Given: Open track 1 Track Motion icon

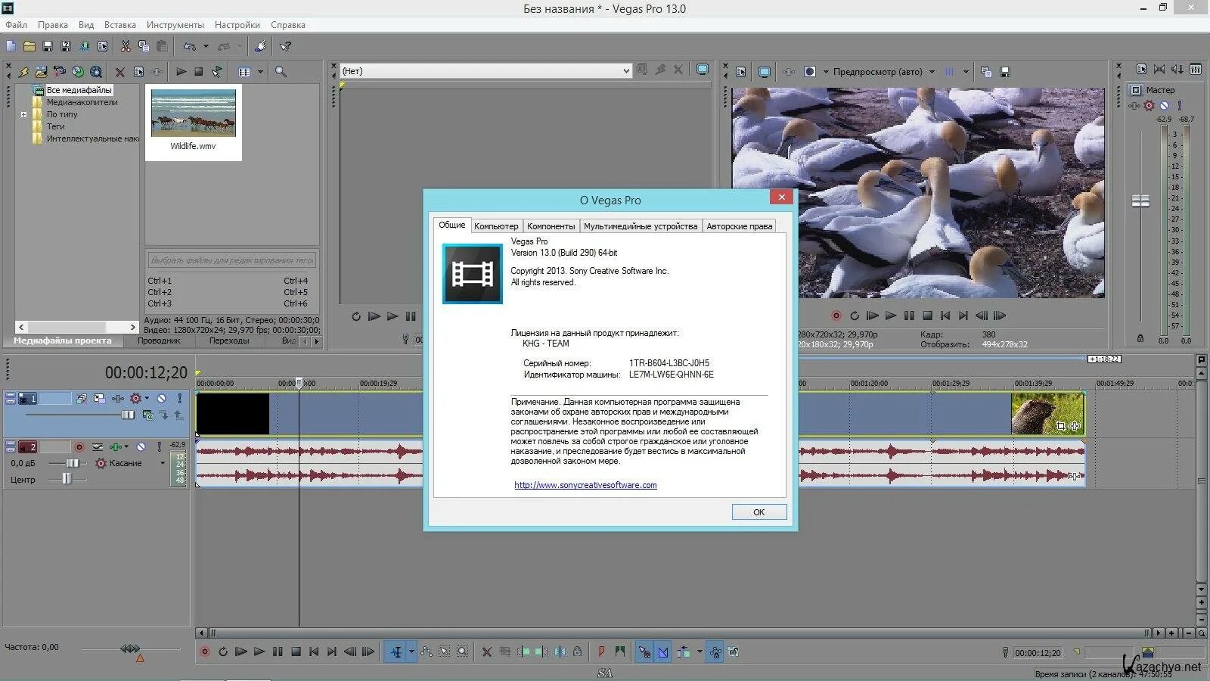Looking at the screenshot, I should [x=99, y=398].
